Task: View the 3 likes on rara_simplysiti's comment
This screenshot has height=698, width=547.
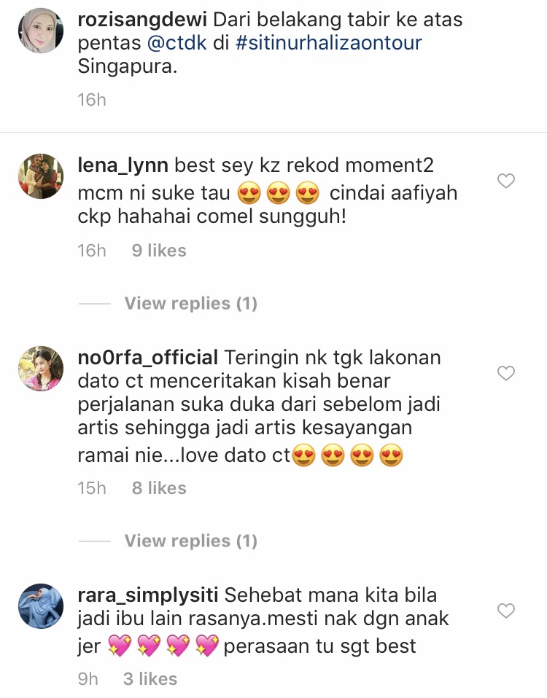Action: [150, 679]
